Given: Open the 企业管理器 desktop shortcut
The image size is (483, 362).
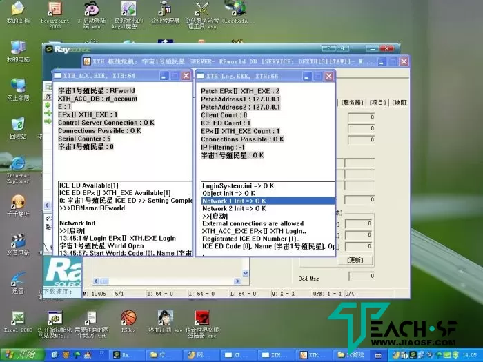Looking at the screenshot, I should [x=165, y=12].
